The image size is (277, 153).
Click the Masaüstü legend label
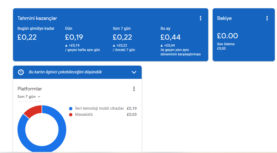[x=84, y=114]
